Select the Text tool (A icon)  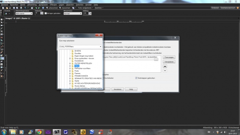2,64
